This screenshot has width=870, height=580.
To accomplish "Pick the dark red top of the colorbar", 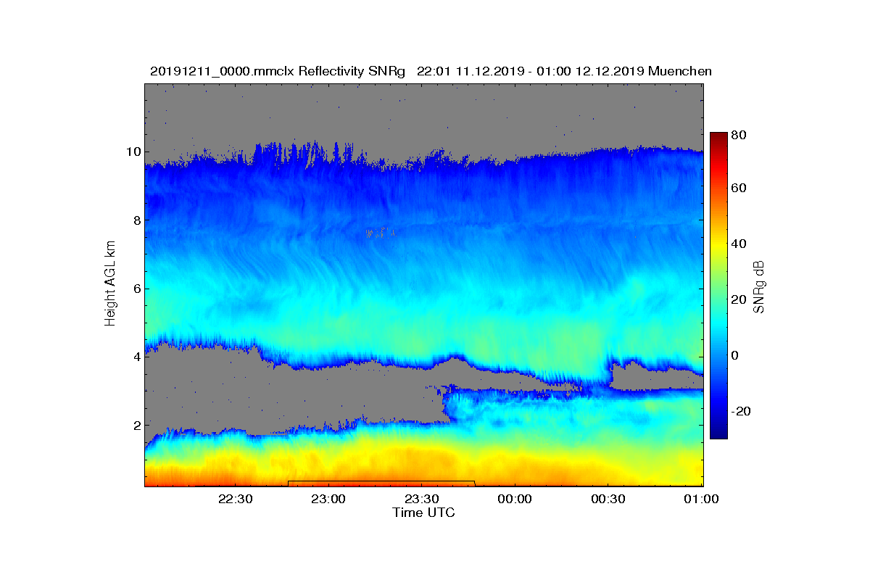I will 718,136.
